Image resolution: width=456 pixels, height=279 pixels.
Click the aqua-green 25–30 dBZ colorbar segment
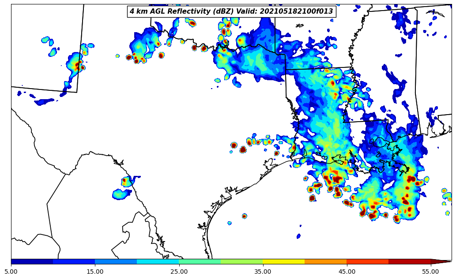point(200,261)
